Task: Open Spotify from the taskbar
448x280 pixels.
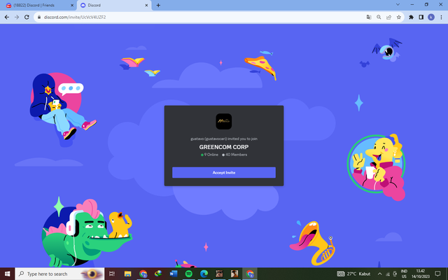Action: (x=188, y=274)
